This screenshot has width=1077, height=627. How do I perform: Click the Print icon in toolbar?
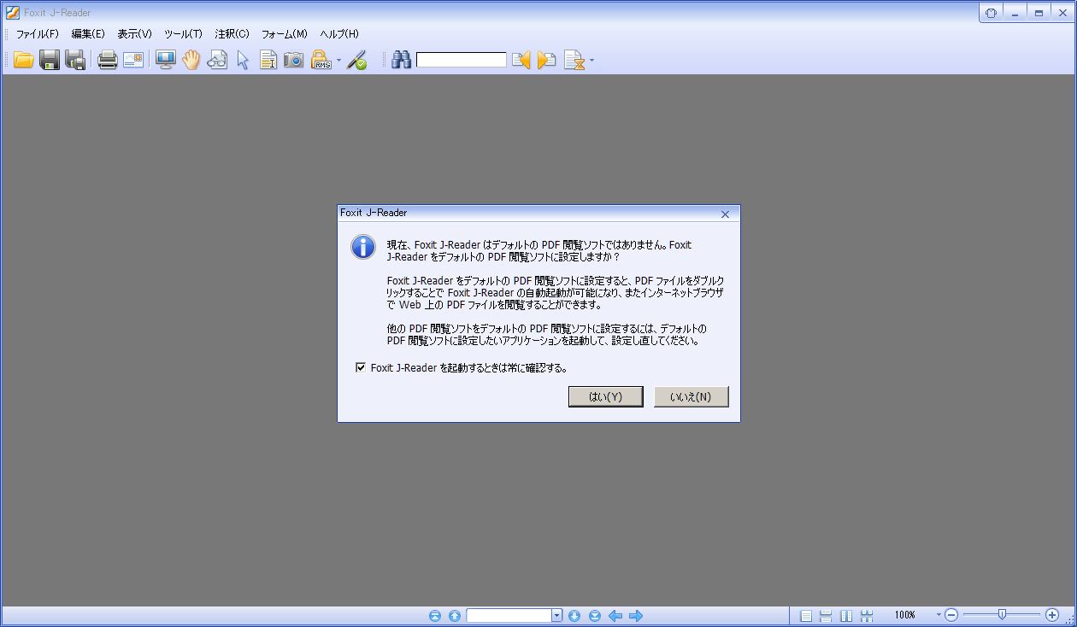tap(107, 60)
